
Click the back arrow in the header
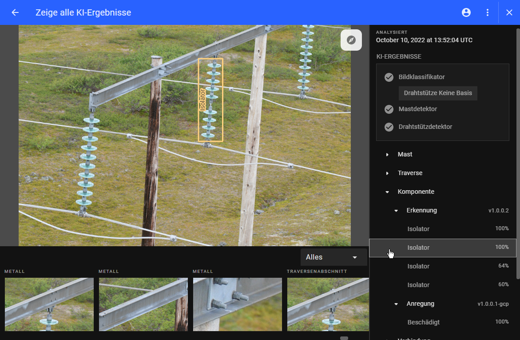pos(15,12)
